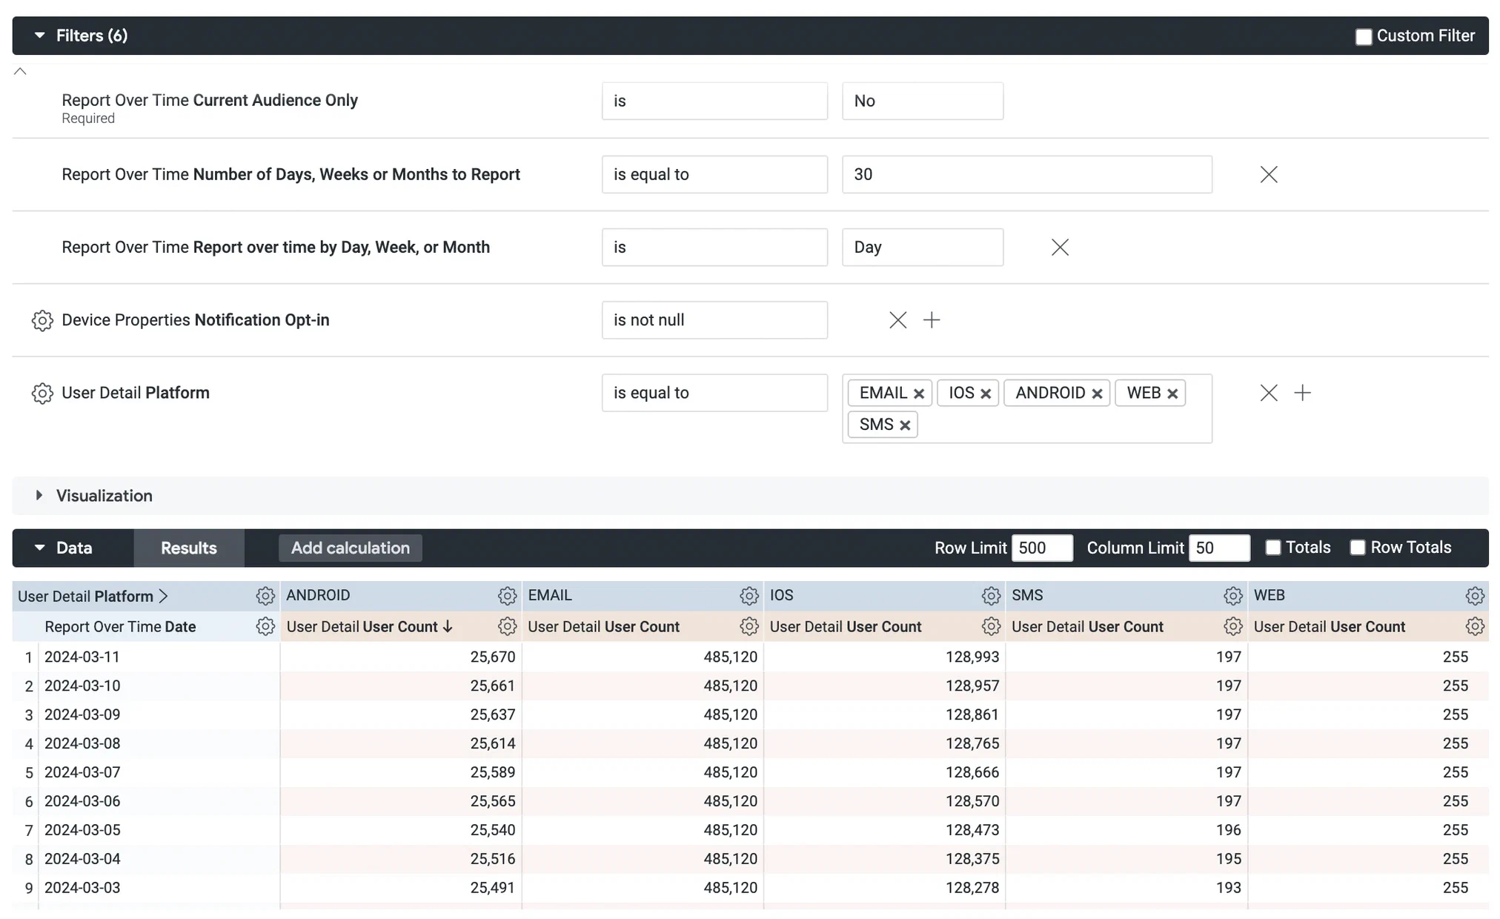The height and width of the screenshot is (919, 1500).
Task: Collapse the Filters section
Action: pyautogui.click(x=40, y=35)
